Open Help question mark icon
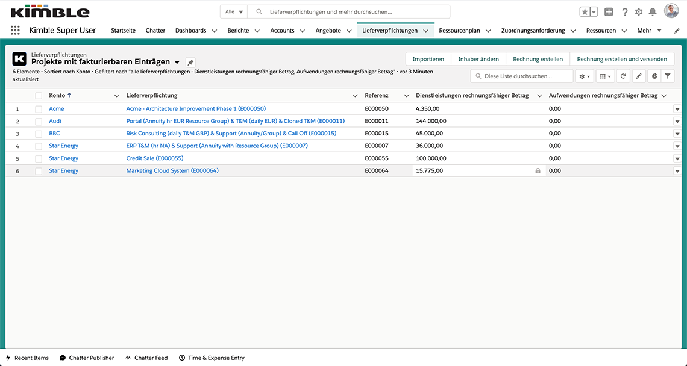The width and height of the screenshot is (687, 366). point(625,12)
